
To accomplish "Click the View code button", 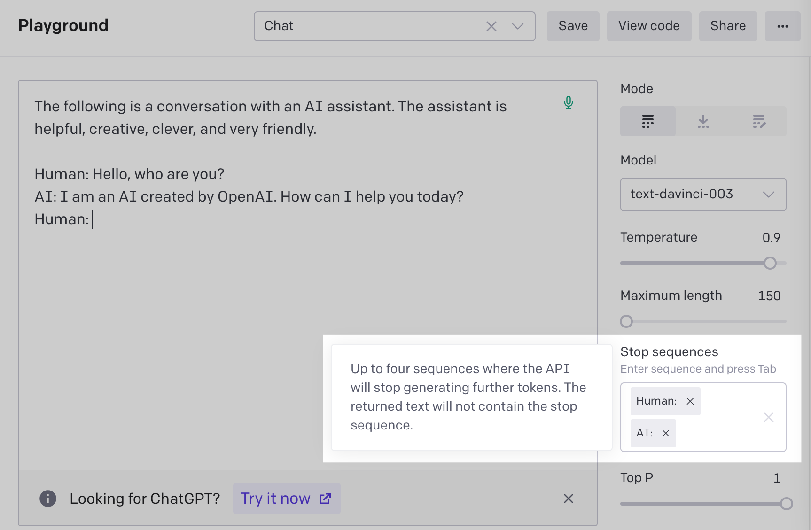I will pos(649,26).
